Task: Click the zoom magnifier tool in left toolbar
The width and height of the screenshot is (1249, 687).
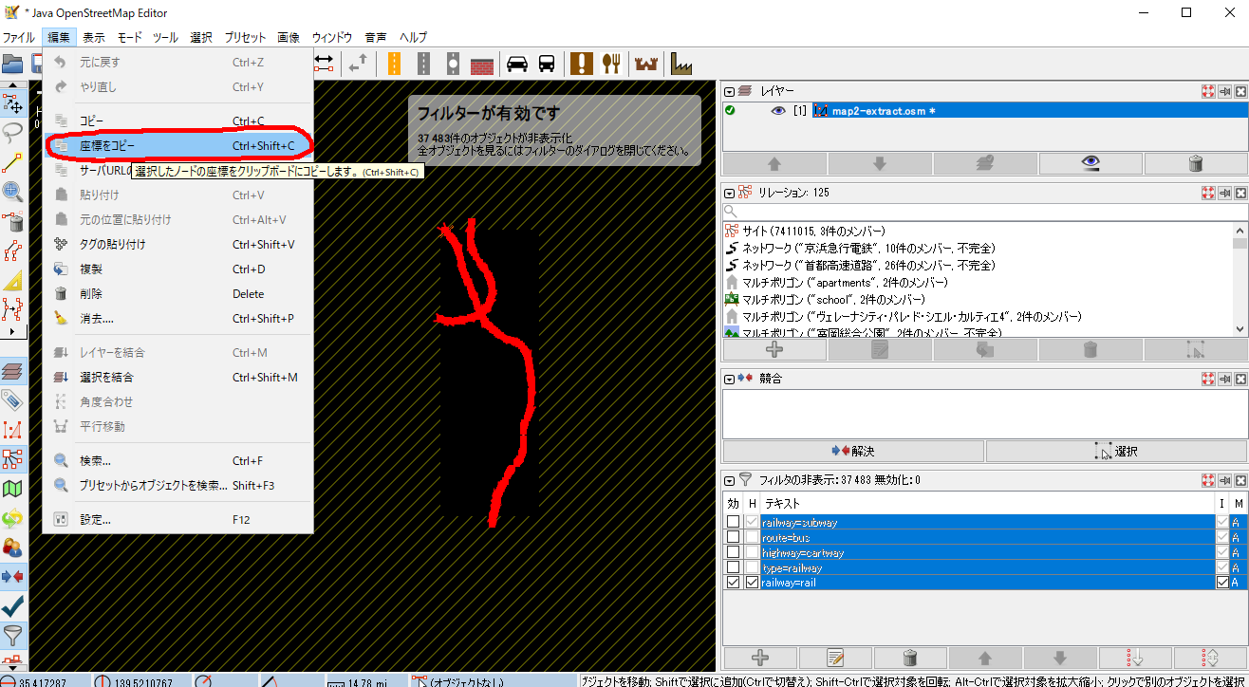Action: point(13,193)
